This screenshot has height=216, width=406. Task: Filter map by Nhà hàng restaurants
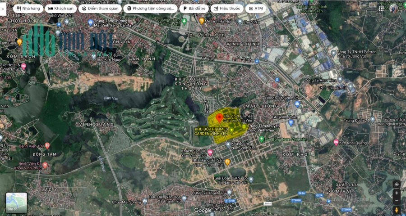coord(28,9)
